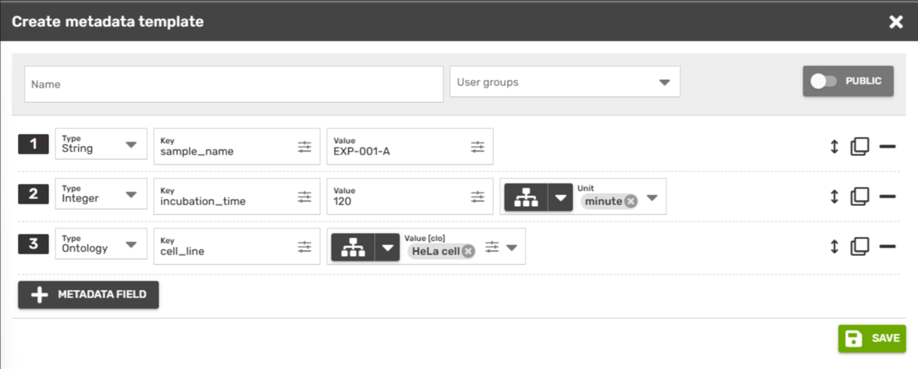Open ontology tree browser for the Unit field

click(526, 198)
